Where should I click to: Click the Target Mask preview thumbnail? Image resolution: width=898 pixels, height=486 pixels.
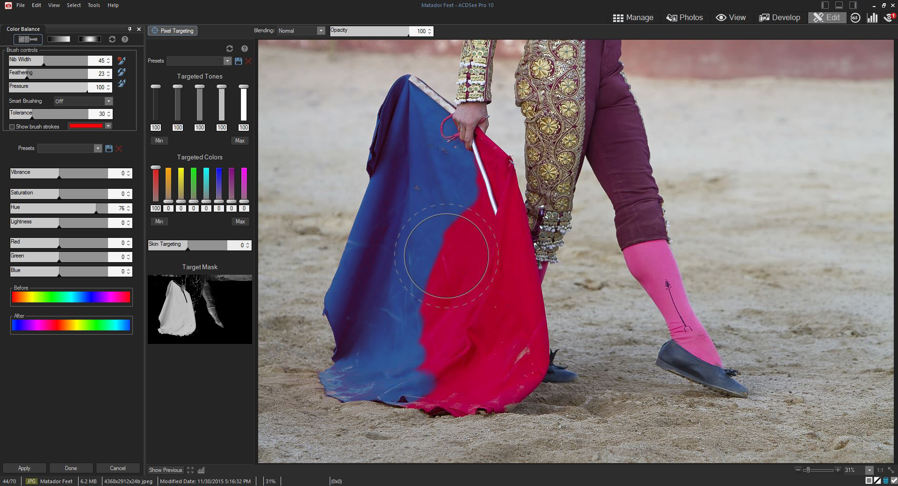200,309
